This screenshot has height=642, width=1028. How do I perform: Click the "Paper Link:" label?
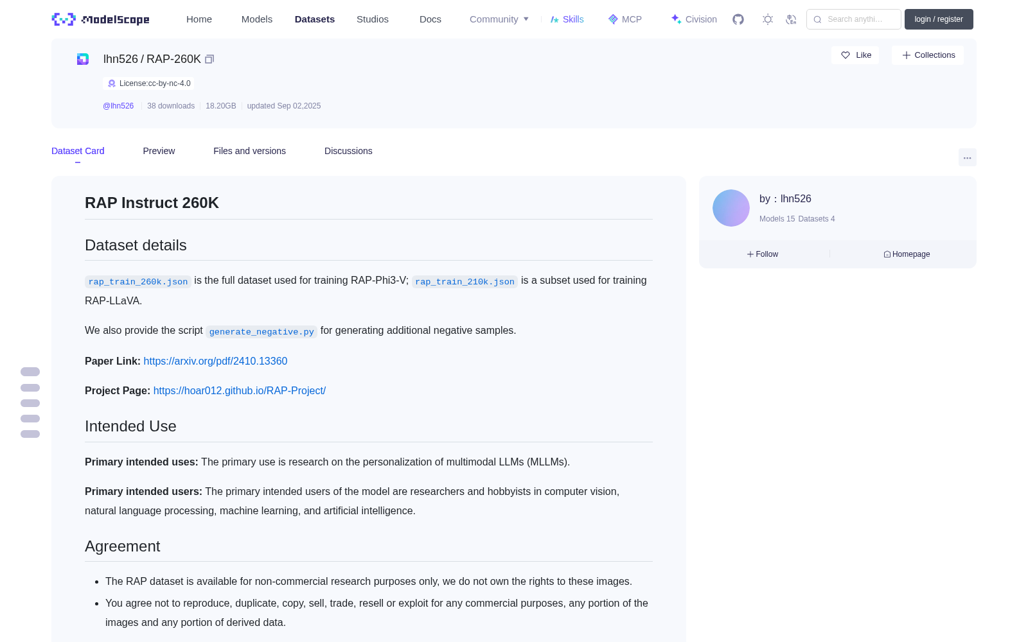tap(112, 361)
